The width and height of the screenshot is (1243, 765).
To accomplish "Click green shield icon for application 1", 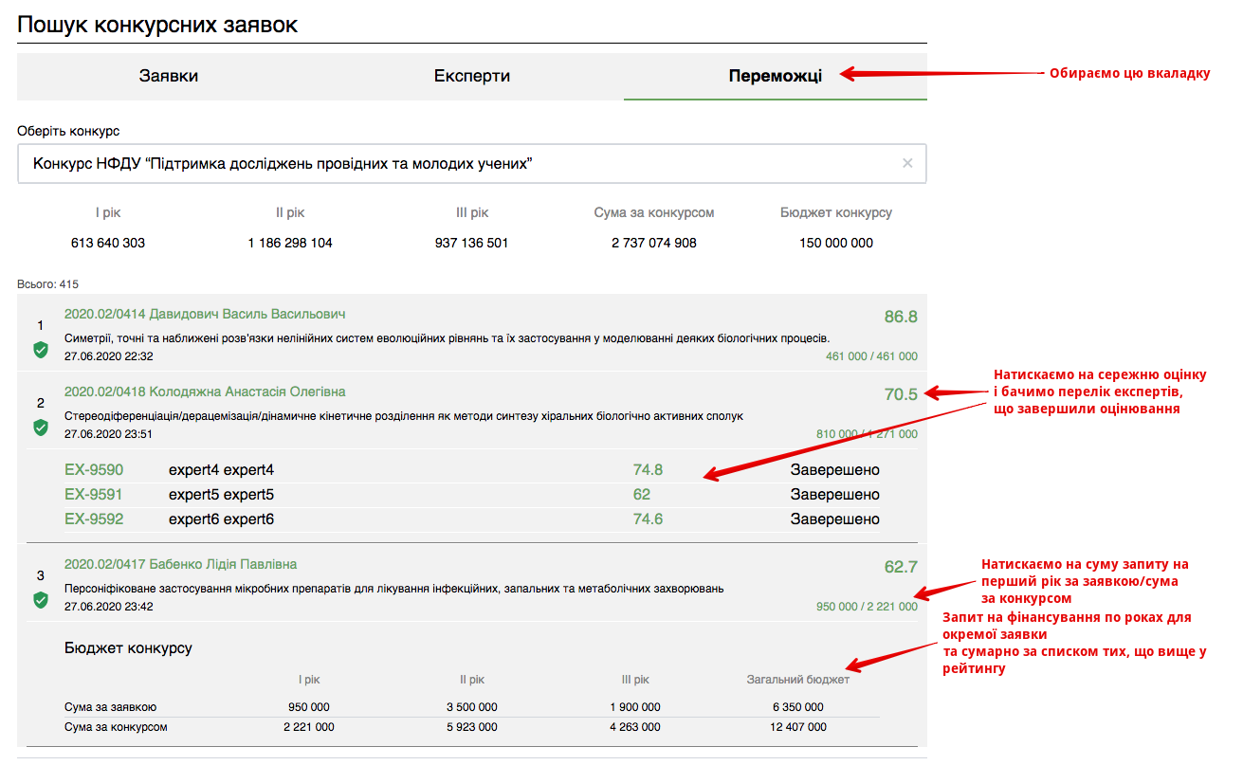I will pyautogui.click(x=41, y=350).
